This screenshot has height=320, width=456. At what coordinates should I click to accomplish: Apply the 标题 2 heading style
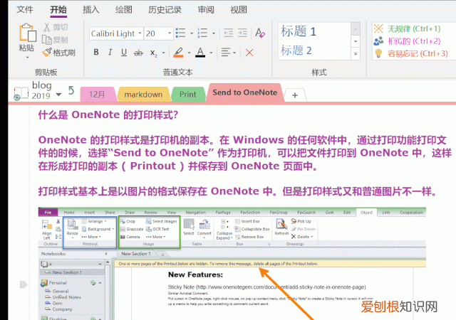(296, 50)
